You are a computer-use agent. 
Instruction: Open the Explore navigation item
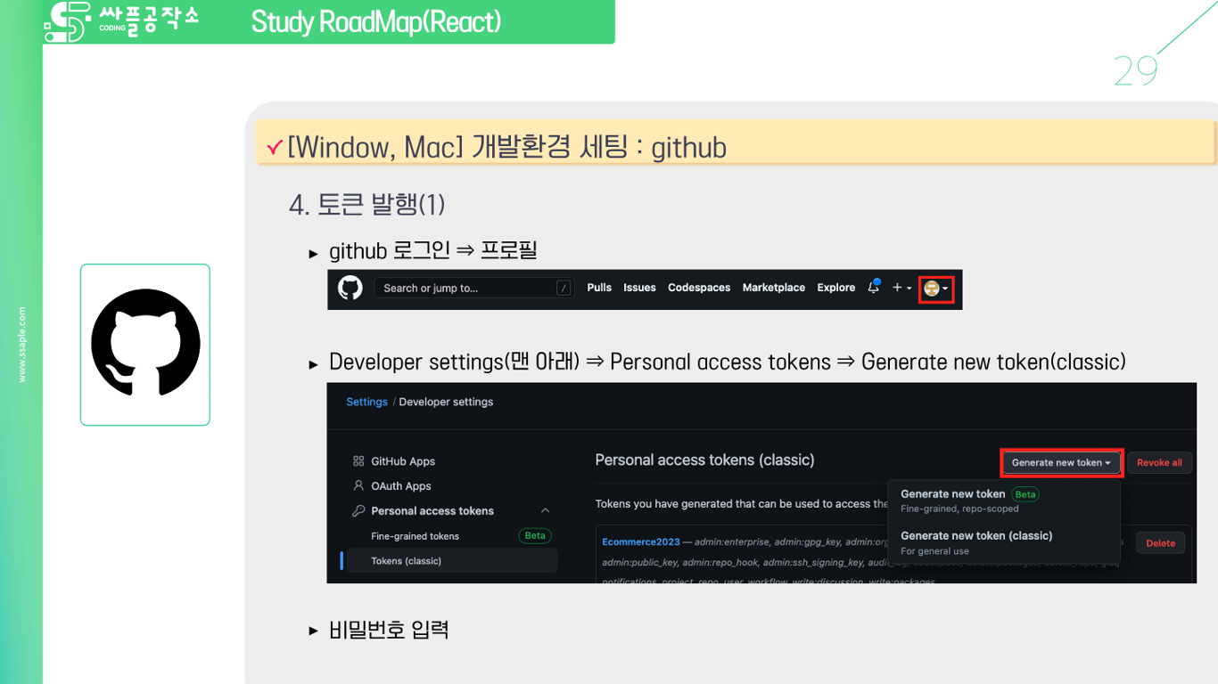click(835, 287)
